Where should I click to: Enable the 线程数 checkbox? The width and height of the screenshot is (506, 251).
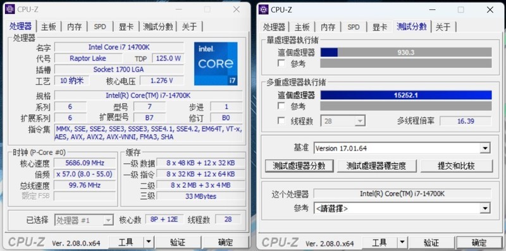pyautogui.click(x=281, y=121)
